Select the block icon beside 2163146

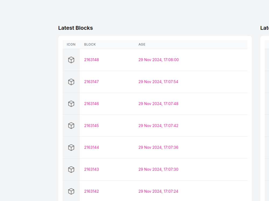pyautogui.click(x=71, y=104)
